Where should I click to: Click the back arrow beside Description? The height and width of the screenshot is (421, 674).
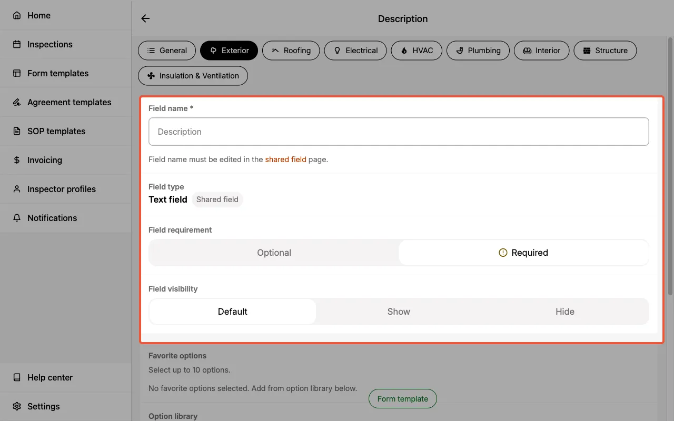[145, 18]
